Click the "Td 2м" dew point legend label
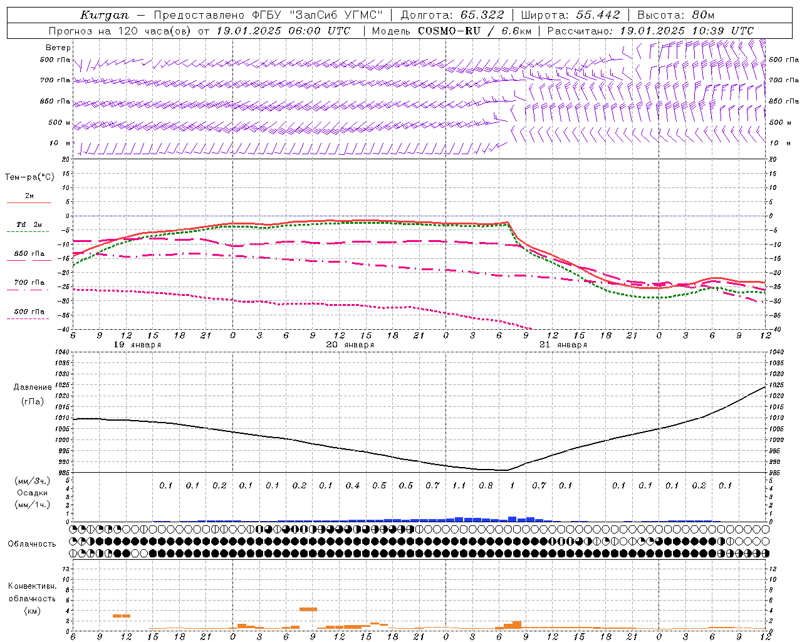 29,224
